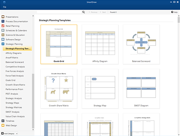180x136 pixels.
Task: Open Ansoff Matrix subcategory
Action: (x=12, y=58)
